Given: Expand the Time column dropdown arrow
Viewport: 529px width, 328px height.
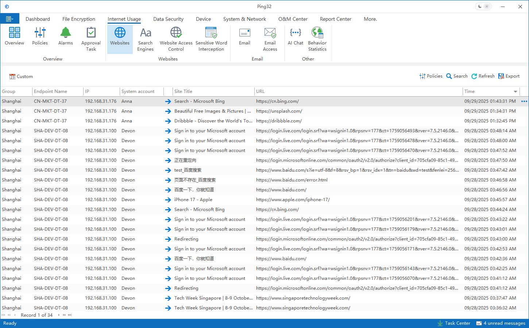Looking at the screenshot, I should (516, 91).
